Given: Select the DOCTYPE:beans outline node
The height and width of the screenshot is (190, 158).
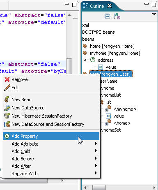Looking at the screenshot, I should click(98, 32).
